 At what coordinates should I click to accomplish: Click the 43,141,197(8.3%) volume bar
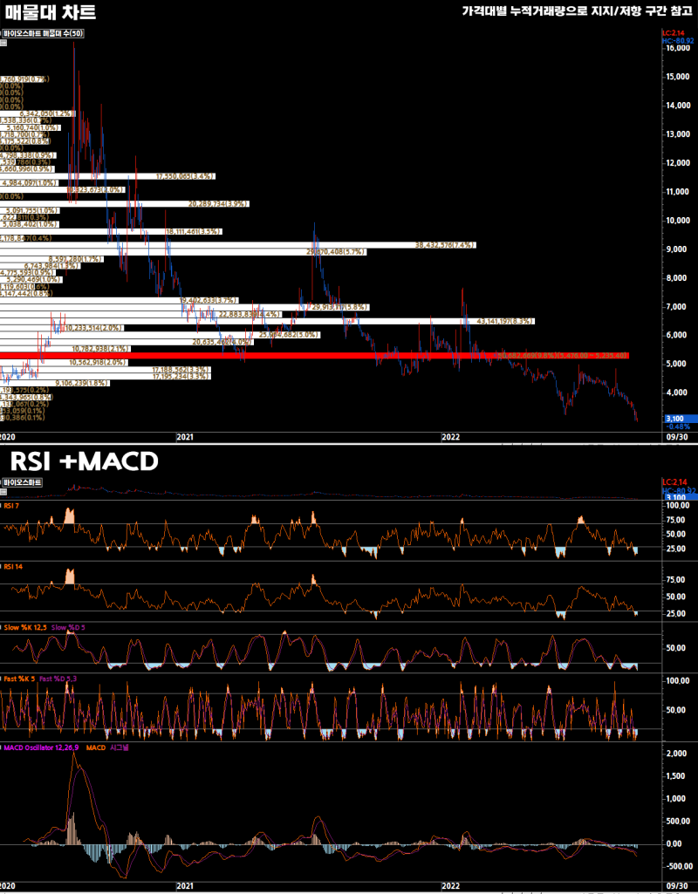pyautogui.click(x=267, y=322)
